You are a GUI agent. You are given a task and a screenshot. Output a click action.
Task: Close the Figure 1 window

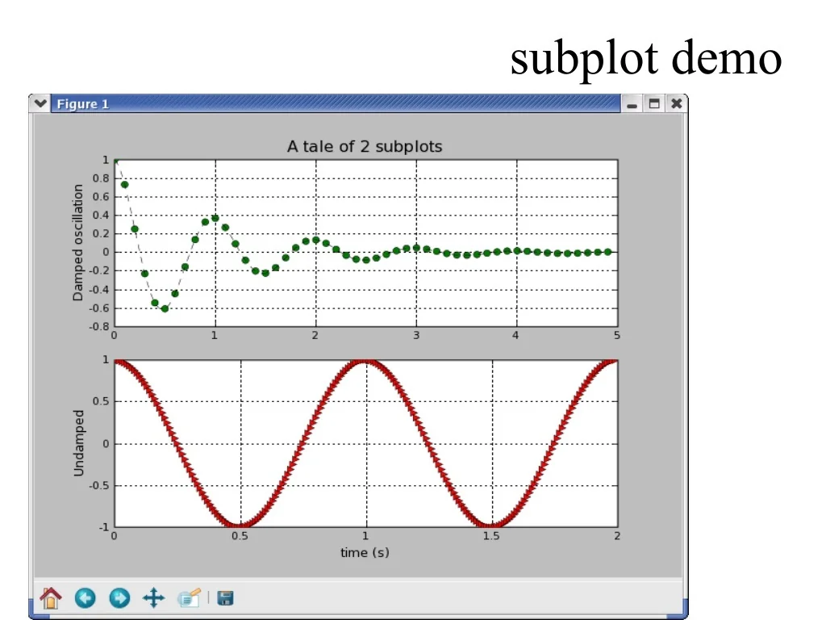(676, 104)
